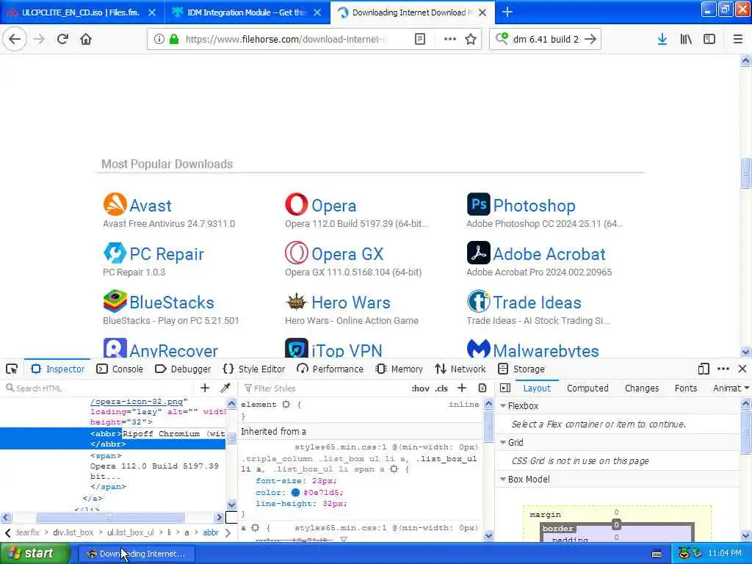Click the Trade Ideas icon
This screenshot has width=752, height=564.
479,301
